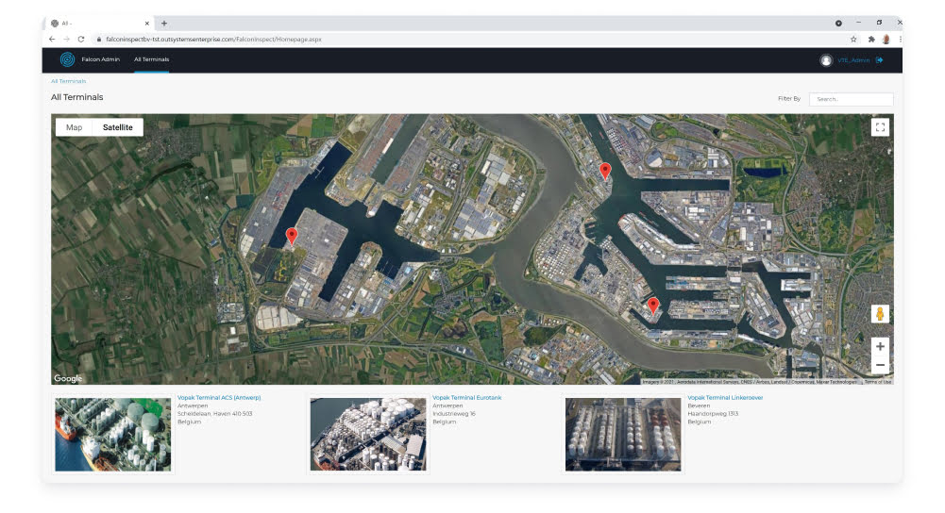Bookmark the page with the star icon
Screen dimensions: 945x513
[853, 40]
